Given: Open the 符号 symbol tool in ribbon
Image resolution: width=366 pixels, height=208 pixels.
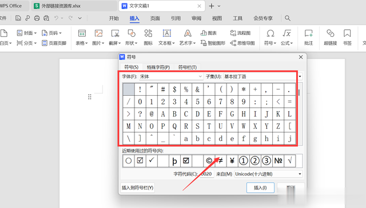Looking at the screenshot, I should point(270,37).
